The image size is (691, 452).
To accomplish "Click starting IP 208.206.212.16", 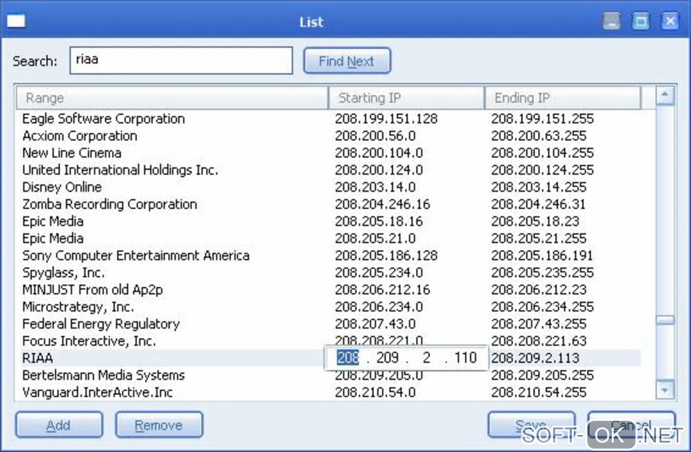I will (382, 290).
